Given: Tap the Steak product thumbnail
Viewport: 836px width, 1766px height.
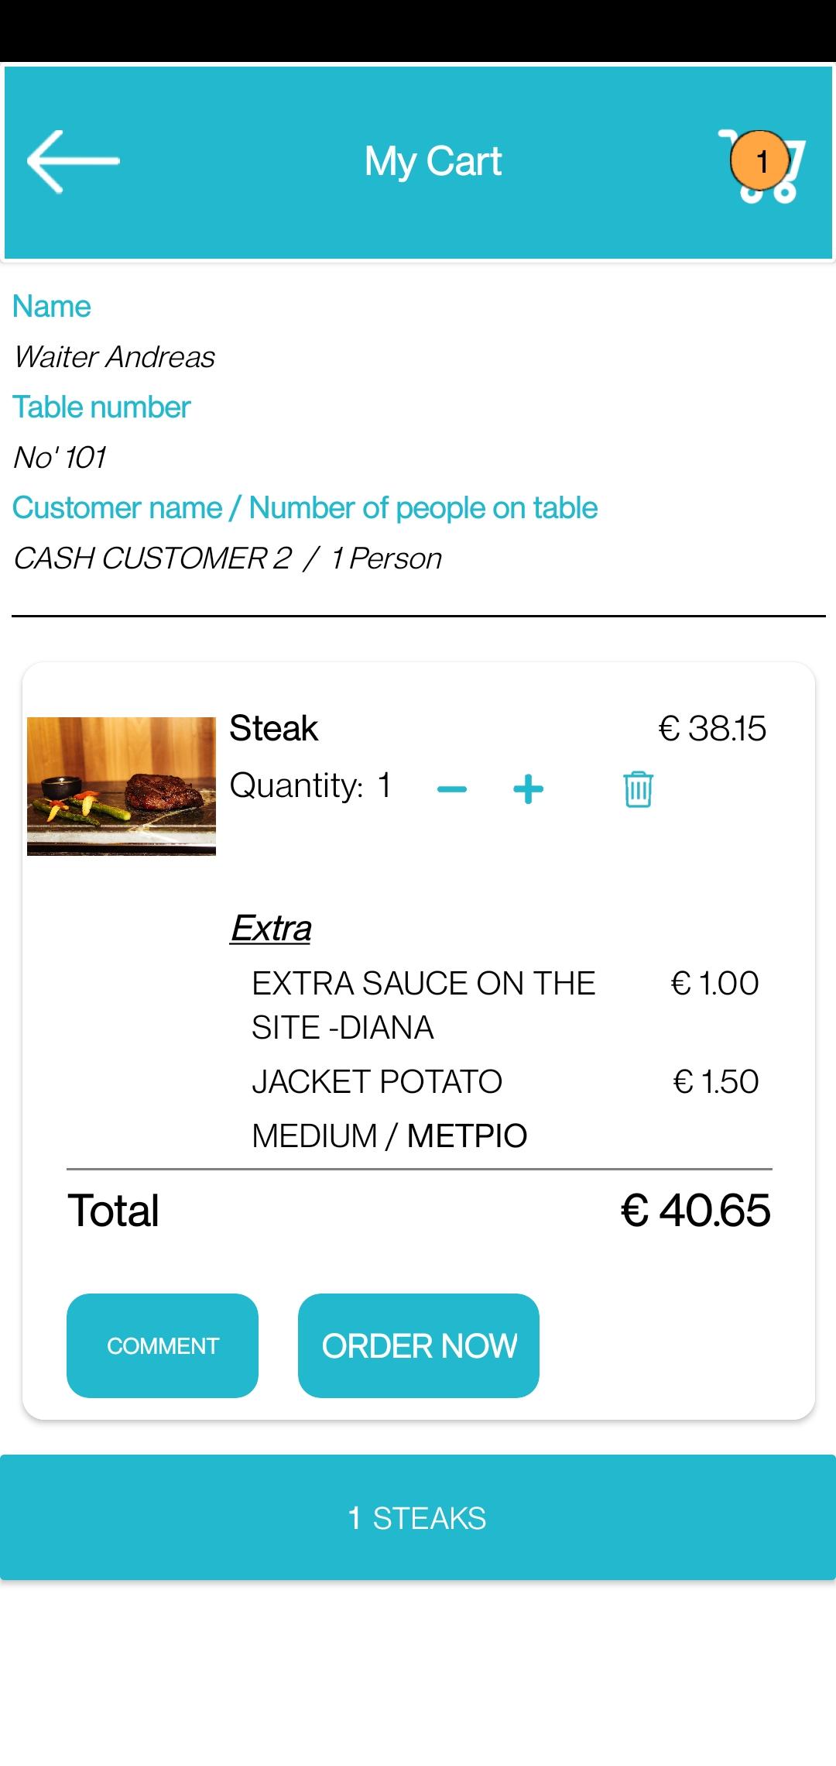Looking at the screenshot, I should 122,786.
